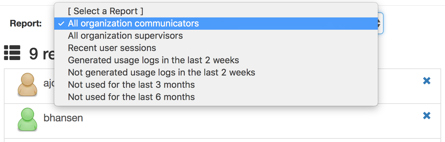Remove the first user with the blue X
The height and width of the screenshot is (142, 445).
point(427,81)
